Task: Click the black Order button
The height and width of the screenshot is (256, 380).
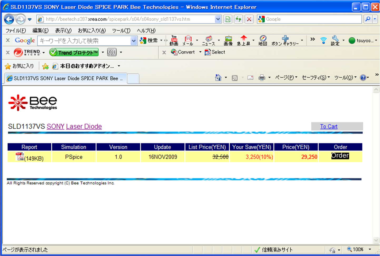Action: [340, 156]
